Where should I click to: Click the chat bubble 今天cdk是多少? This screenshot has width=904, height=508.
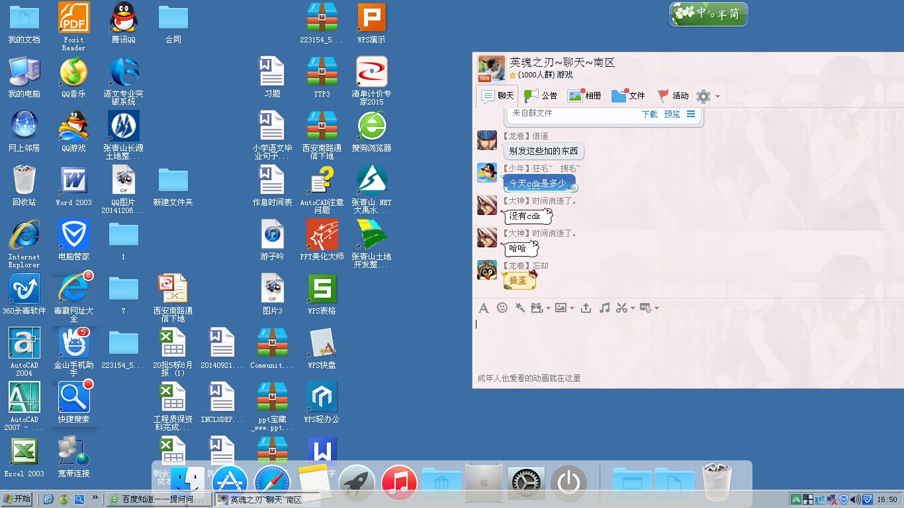pyautogui.click(x=539, y=183)
